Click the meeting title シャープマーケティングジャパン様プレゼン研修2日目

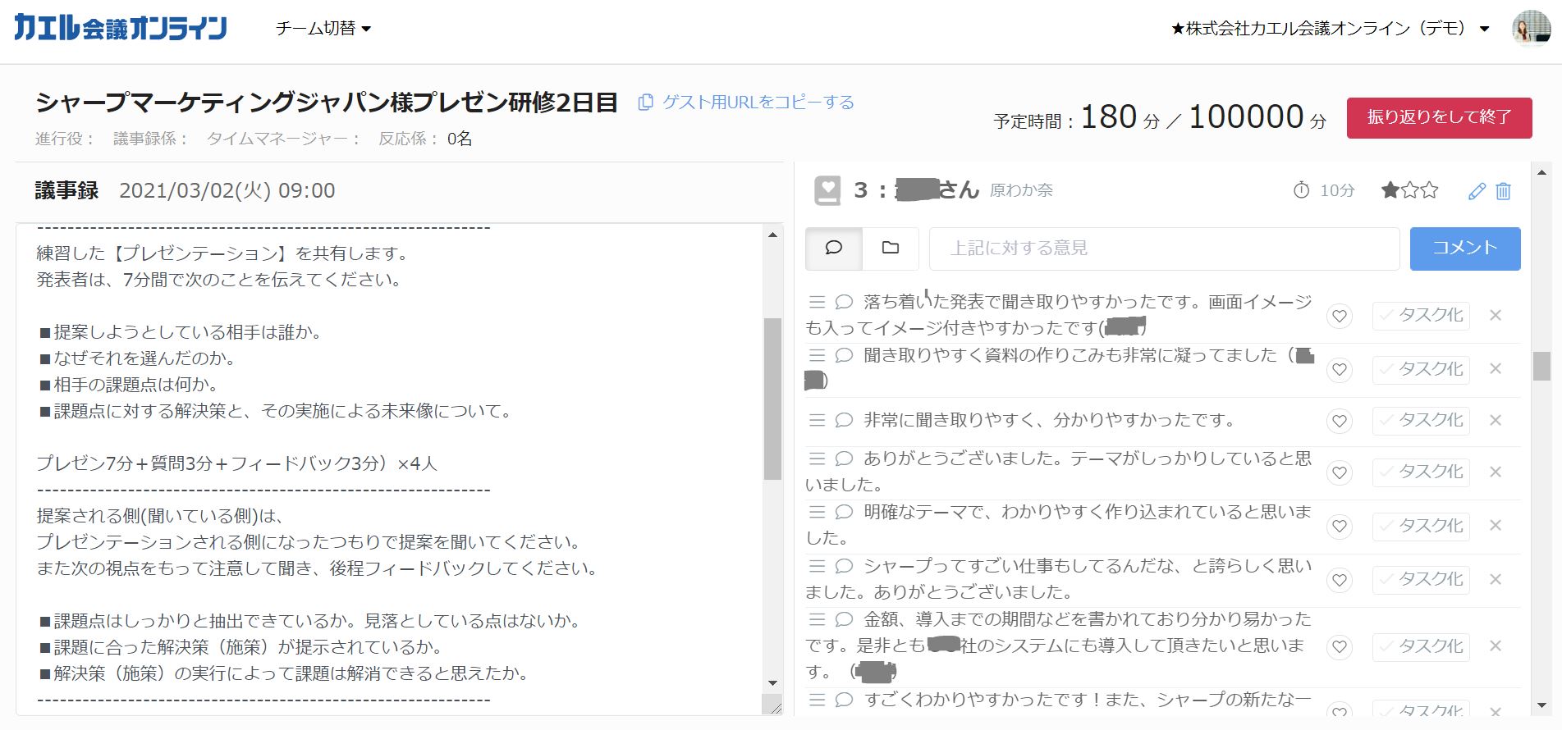[327, 103]
